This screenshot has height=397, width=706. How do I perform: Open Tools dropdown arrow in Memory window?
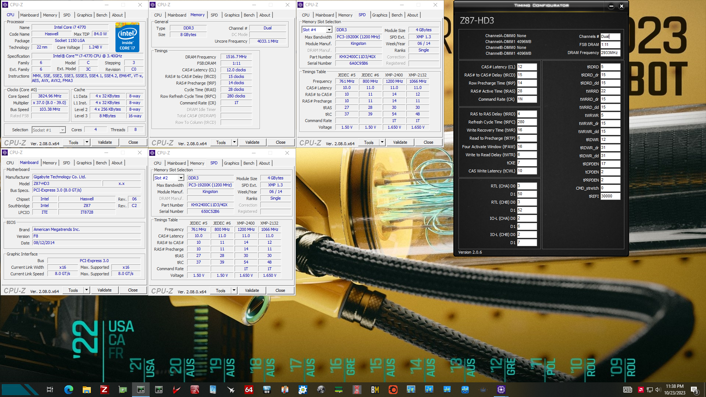[234, 142]
